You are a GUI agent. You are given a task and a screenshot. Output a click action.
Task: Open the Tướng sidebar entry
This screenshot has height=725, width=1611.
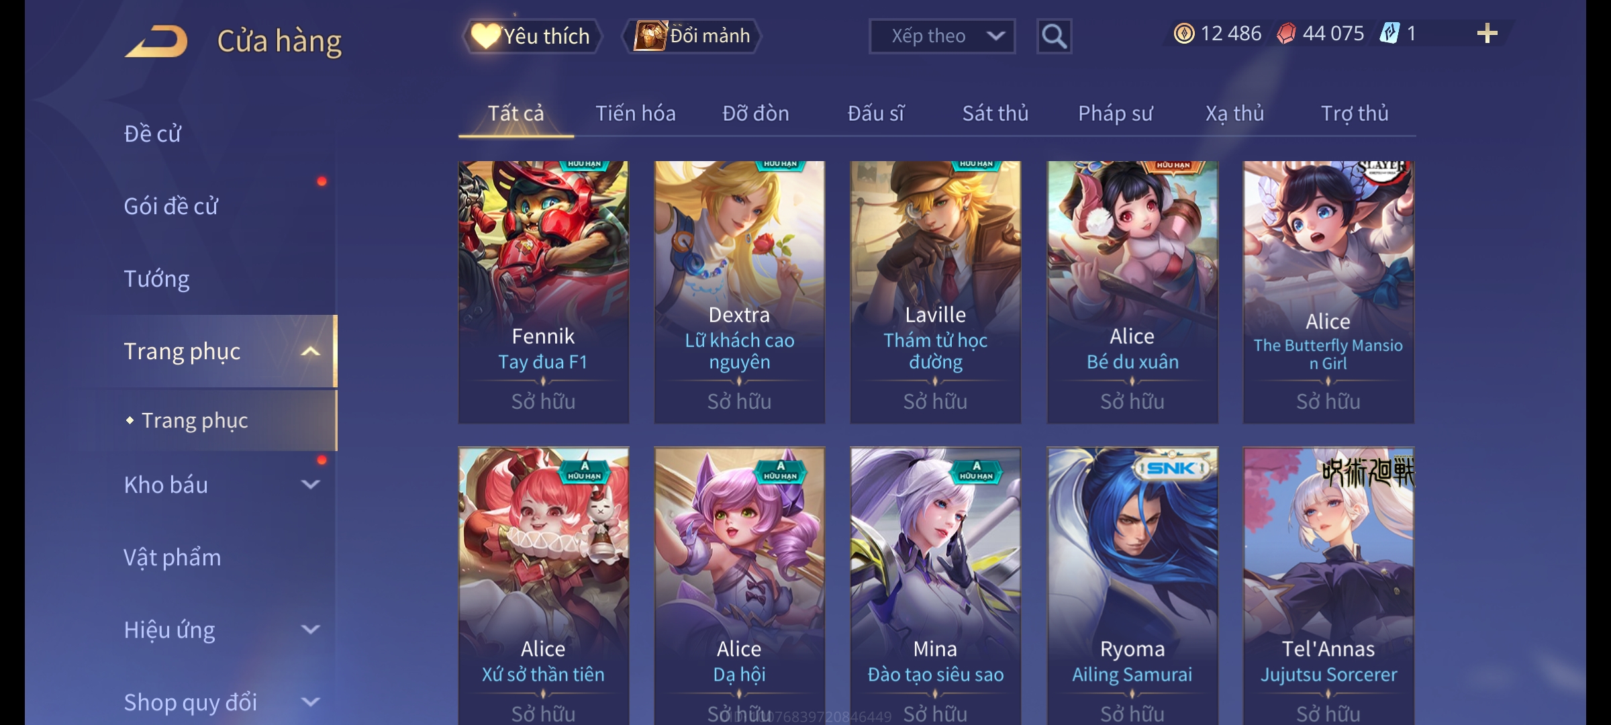(x=157, y=279)
